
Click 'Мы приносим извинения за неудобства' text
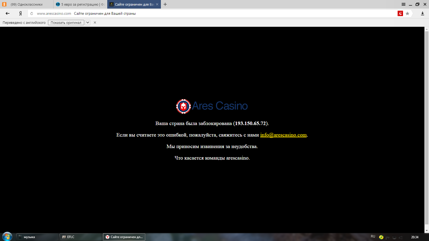[x=212, y=146]
